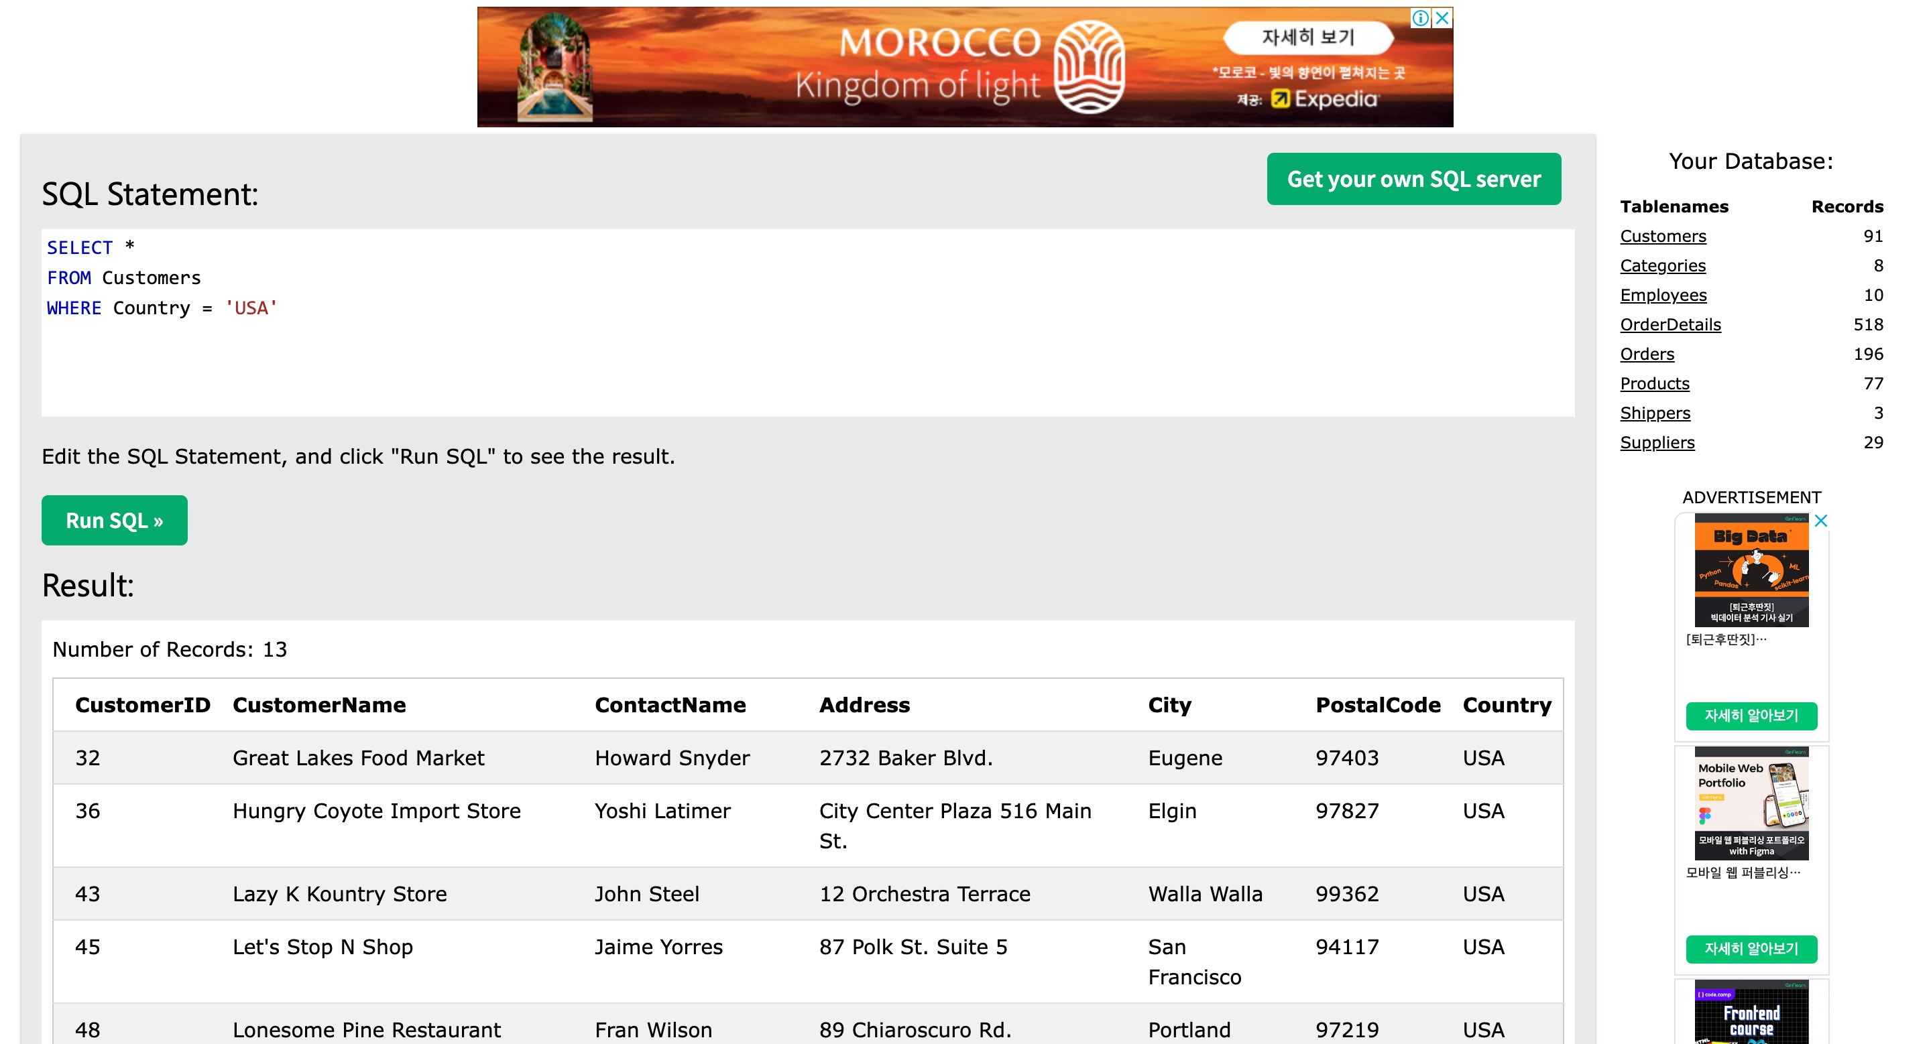Open the Categories table link
The image size is (1931, 1044).
pos(1662,265)
